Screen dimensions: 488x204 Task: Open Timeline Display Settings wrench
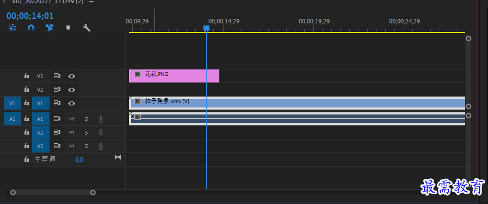(87, 28)
